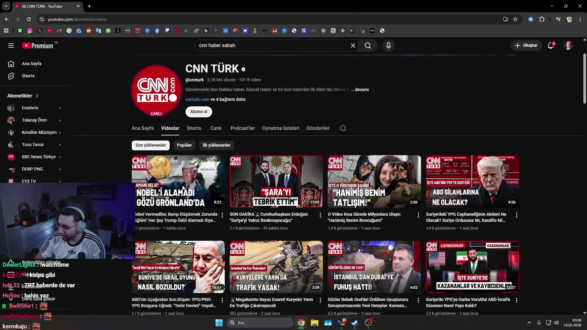Select the İlk yüklenenler filter chip

tap(216, 145)
